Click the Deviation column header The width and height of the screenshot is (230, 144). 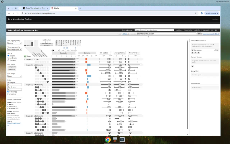(87, 53)
